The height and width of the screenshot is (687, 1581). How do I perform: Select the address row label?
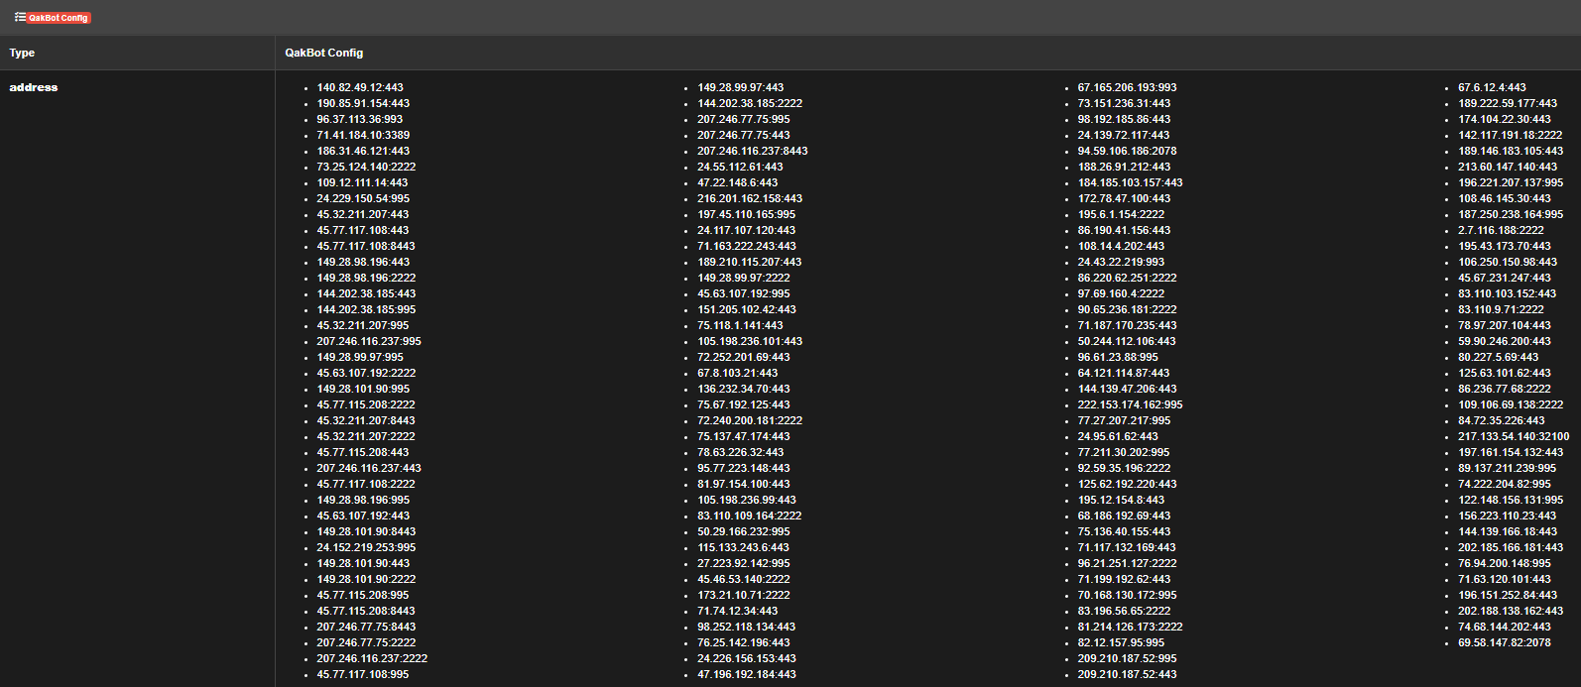34,87
